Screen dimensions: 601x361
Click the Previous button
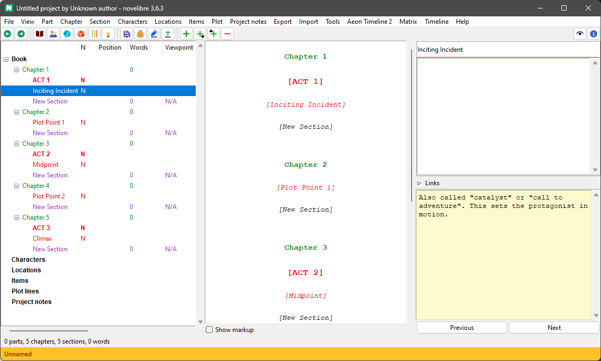tap(461, 327)
